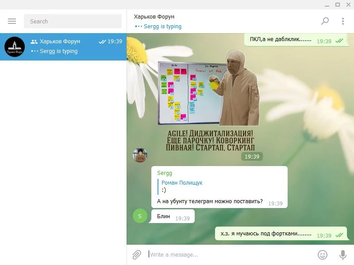Click the Search input field

(x=73, y=21)
